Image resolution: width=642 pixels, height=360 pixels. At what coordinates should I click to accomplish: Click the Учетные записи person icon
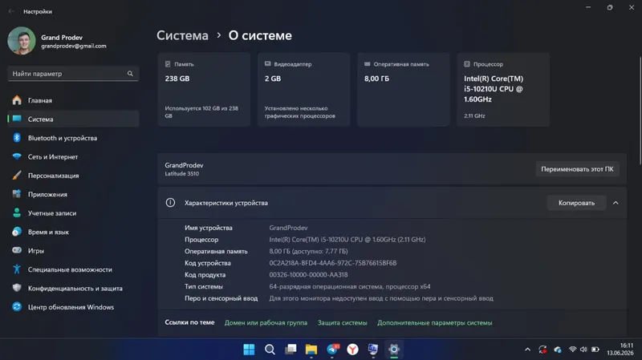[x=17, y=212]
